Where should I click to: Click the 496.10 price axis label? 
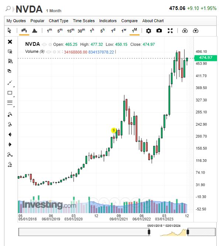pyautogui.click(x=201, y=52)
